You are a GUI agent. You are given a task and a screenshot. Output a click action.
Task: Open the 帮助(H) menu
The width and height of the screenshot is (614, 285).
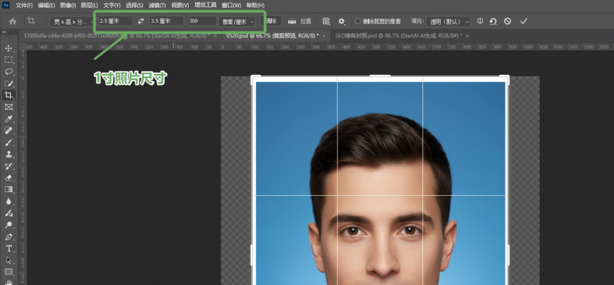255,5
